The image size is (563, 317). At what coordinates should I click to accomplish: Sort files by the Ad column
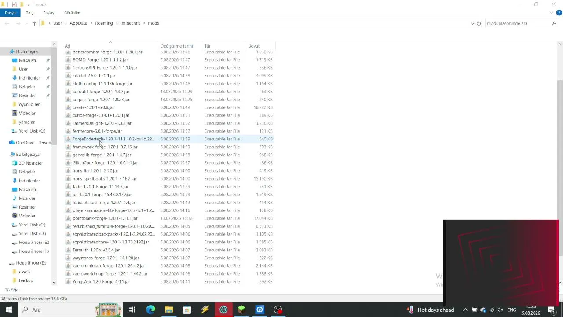point(110,46)
